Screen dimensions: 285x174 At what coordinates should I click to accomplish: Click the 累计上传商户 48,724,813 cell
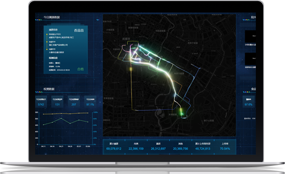[203, 147]
